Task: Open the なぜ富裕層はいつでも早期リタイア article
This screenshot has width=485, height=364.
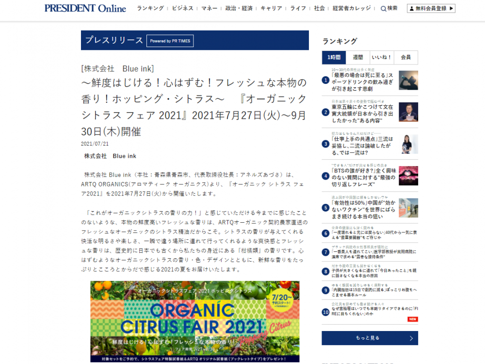Action: (374, 311)
